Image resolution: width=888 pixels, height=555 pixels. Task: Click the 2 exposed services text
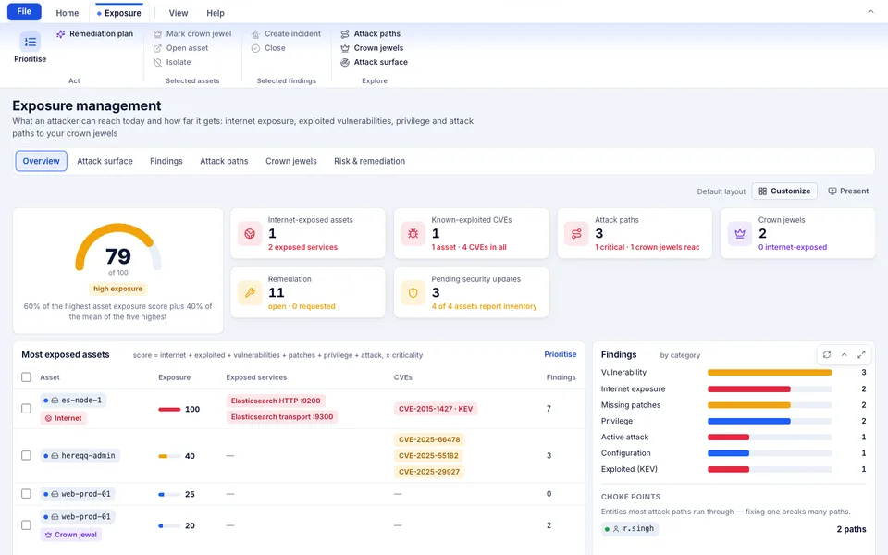click(x=302, y=247)
